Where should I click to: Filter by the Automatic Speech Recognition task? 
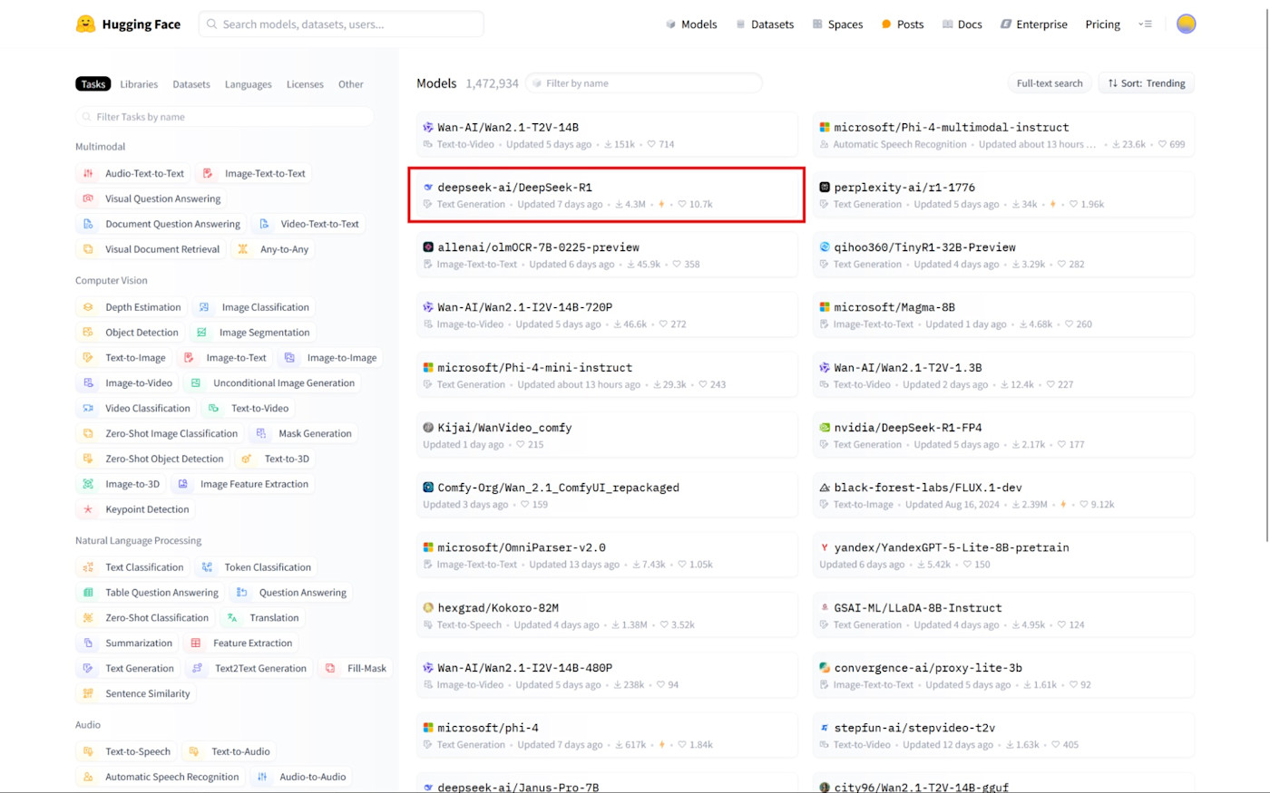160,778
